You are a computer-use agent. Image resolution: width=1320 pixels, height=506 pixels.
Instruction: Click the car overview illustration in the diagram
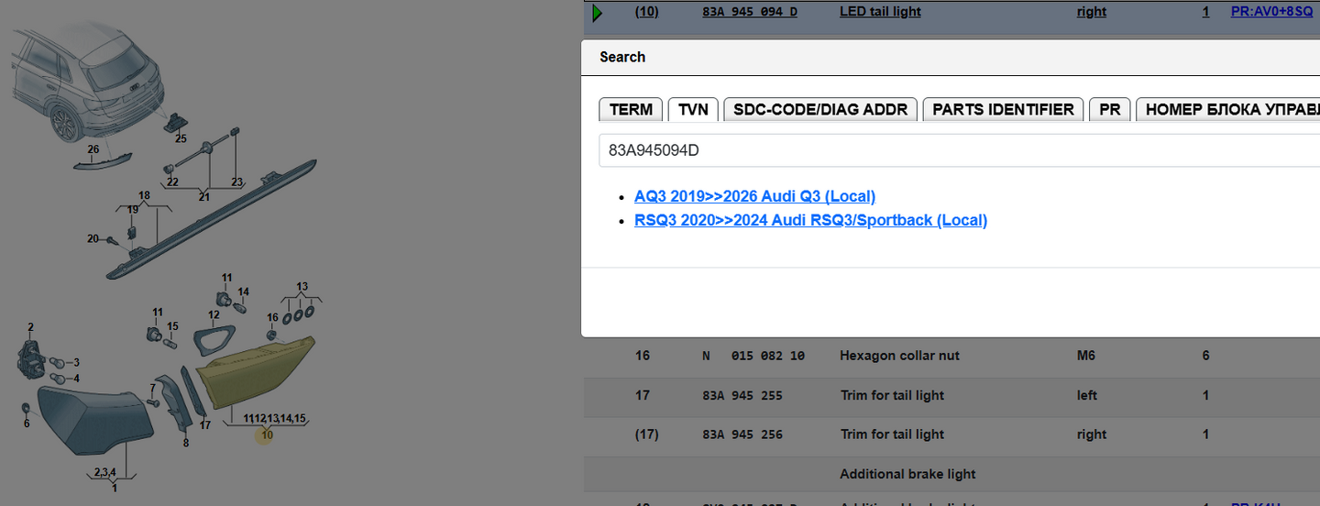(88, 81)
